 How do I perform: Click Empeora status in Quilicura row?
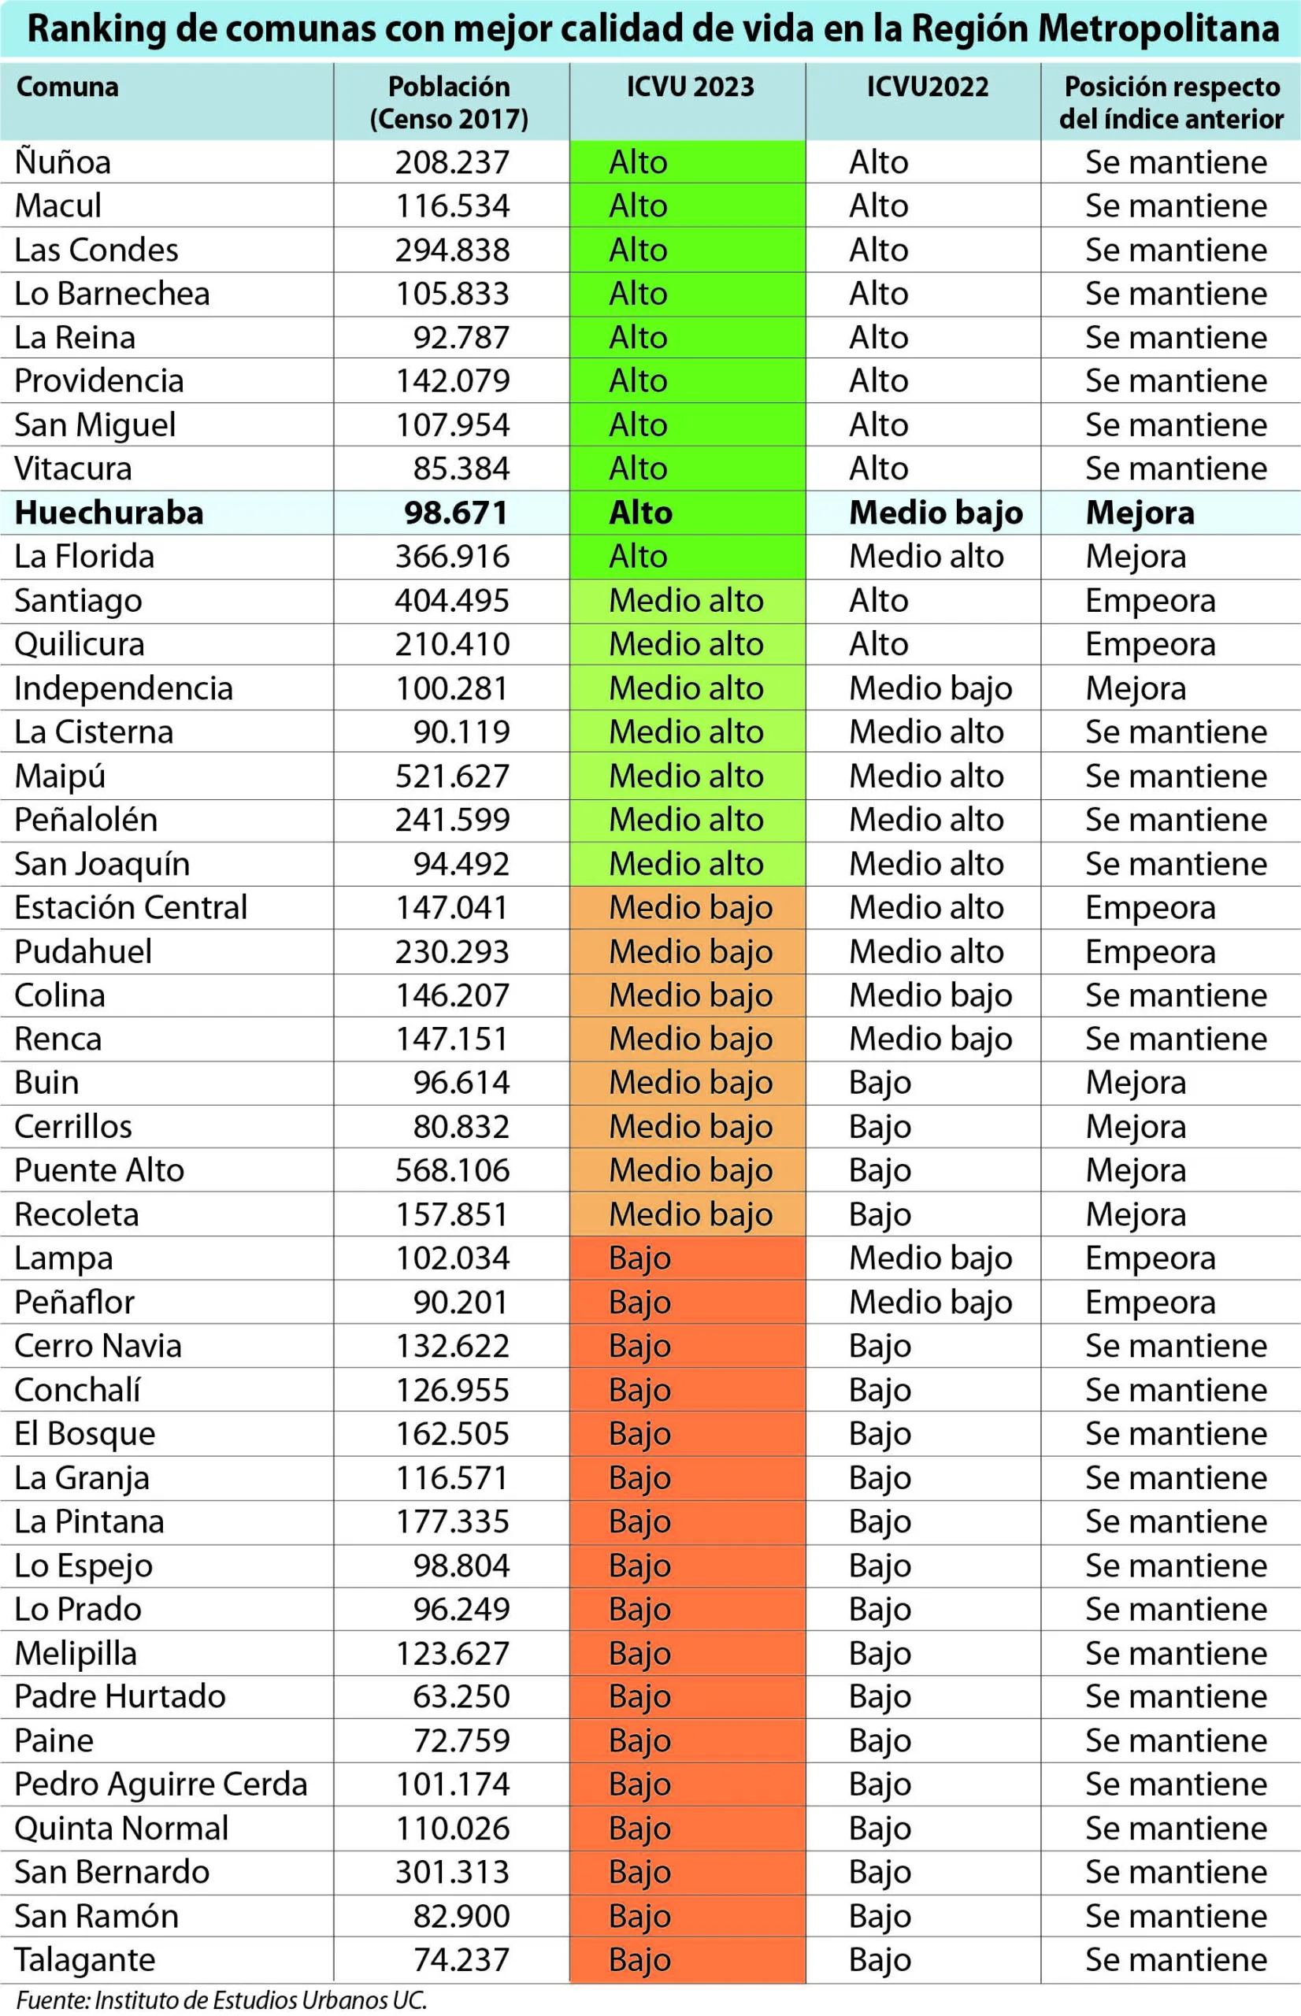(x=1150, y=644)
